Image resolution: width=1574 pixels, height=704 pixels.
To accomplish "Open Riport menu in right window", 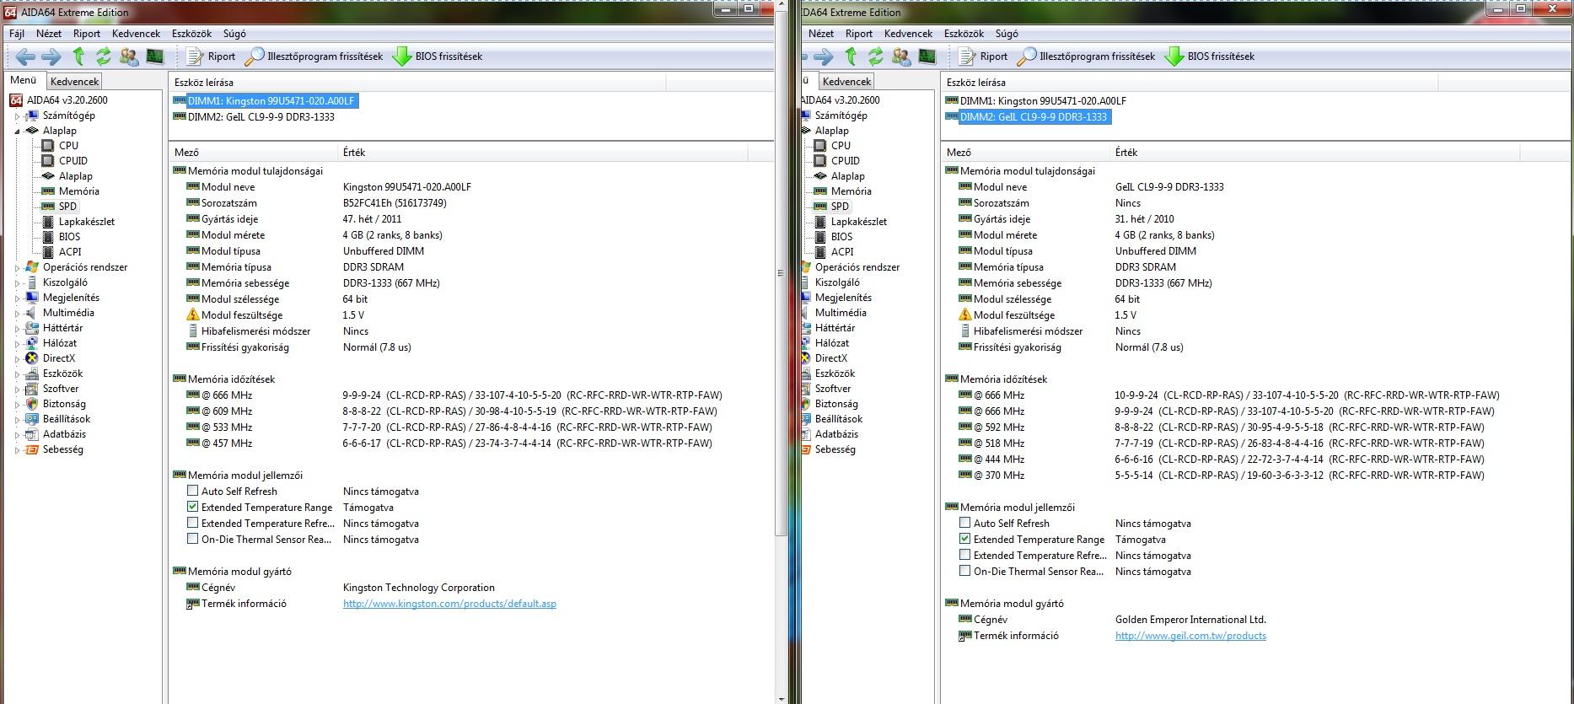I will point(859,34).
